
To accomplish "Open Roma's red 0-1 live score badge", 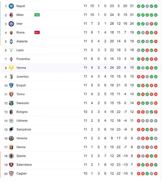I will 37,33.
